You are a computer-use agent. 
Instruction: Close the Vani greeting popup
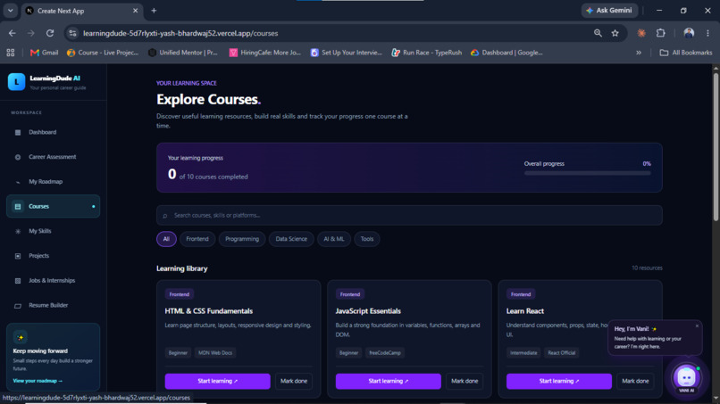click(697, 326)
